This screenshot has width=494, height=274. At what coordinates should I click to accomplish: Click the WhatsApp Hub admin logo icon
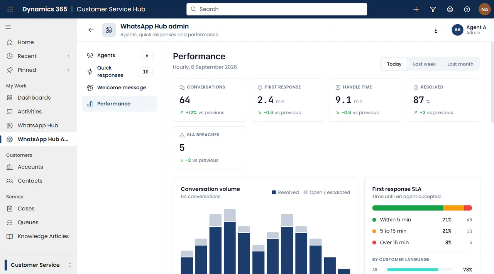(109, 30)
